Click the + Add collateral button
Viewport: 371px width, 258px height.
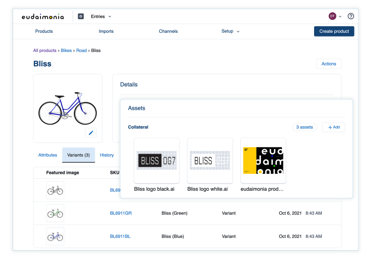pyautogui.click(x=334, y=127)
